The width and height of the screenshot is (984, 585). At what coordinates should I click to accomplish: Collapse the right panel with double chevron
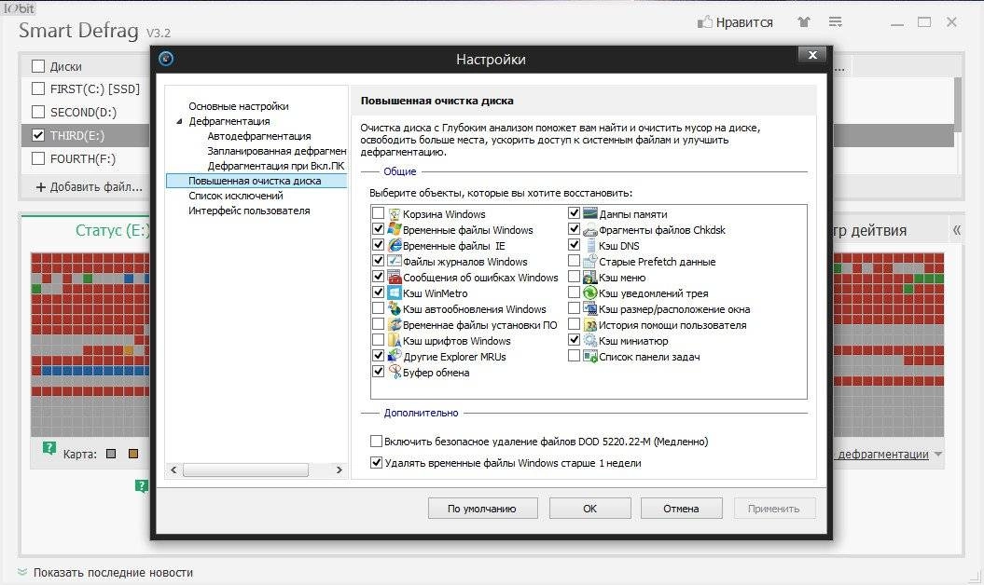coord(956,229)
